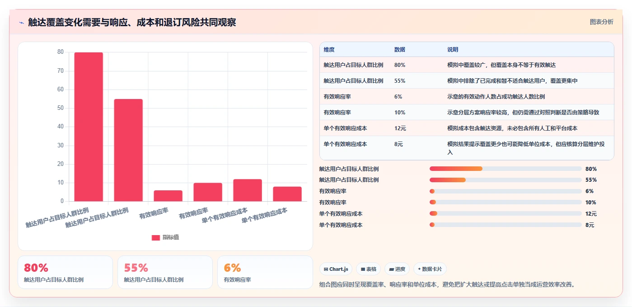Click table note starting '模拟中排除了已完成和暂不适合触达用户'
This screenshot has width=632, height=307.
click(512, 81)
